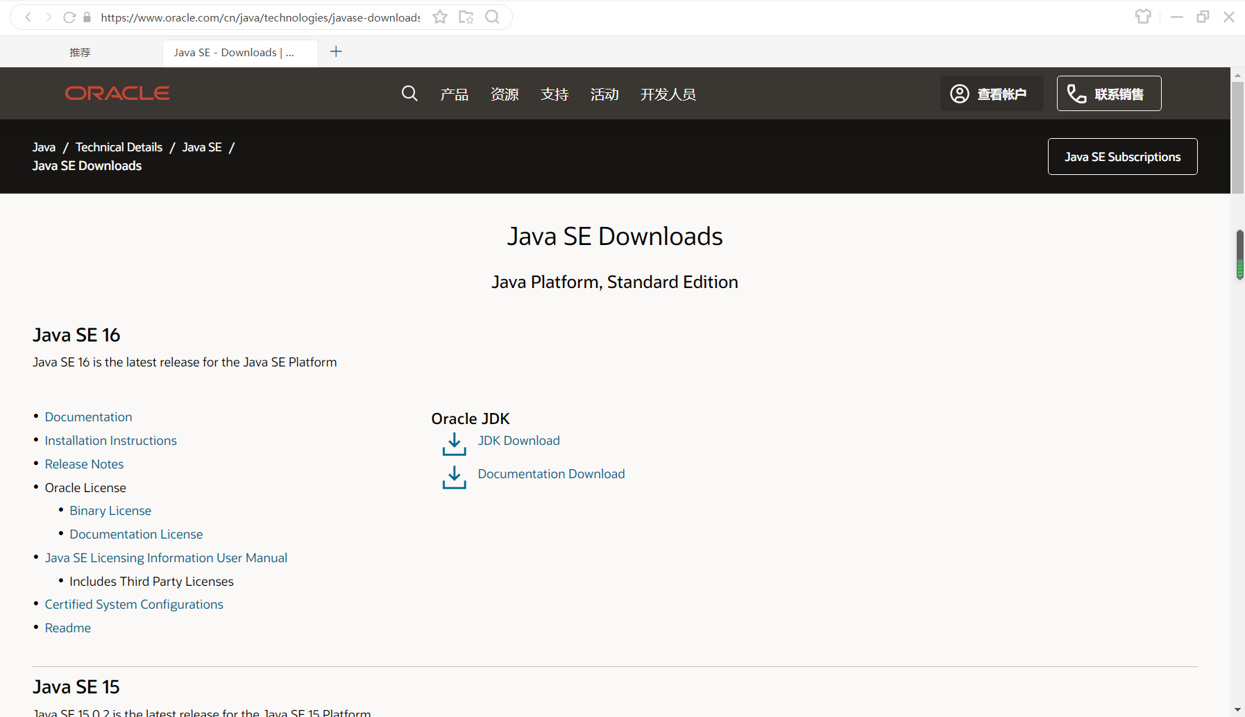Bookmark this page with the star icon
The width and height of the screenshot is (1245, 717).
pyautogui.click(x=440, y=17)
